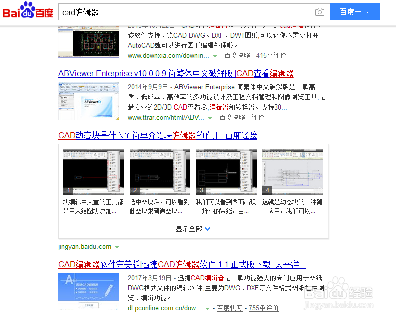Open the downxia CAD result thumbnail
This screenshot has width=396, height=319.
pos(88,42)
